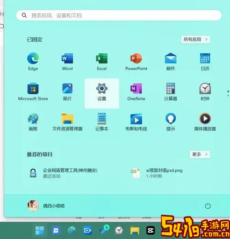Open the 照片 photos app
230x239 pixels.
pos(67,92)
